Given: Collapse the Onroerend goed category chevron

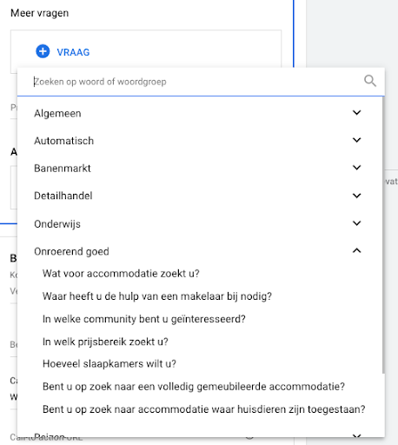Looking at the screenshot, I should click(357, 250).
